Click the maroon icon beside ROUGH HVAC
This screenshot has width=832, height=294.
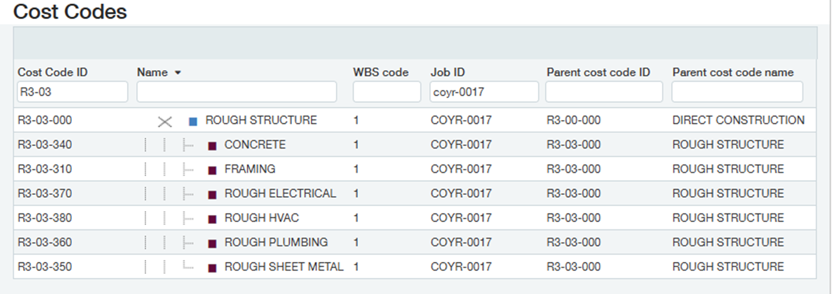pyautogui.click(x=212, y=219)
